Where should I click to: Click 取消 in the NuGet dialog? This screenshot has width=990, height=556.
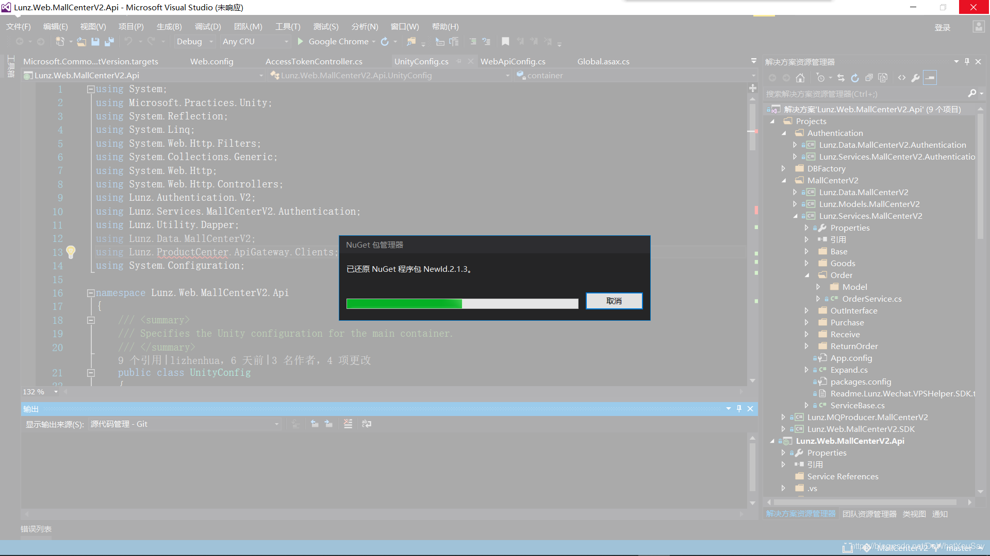[x=614, y=301]
